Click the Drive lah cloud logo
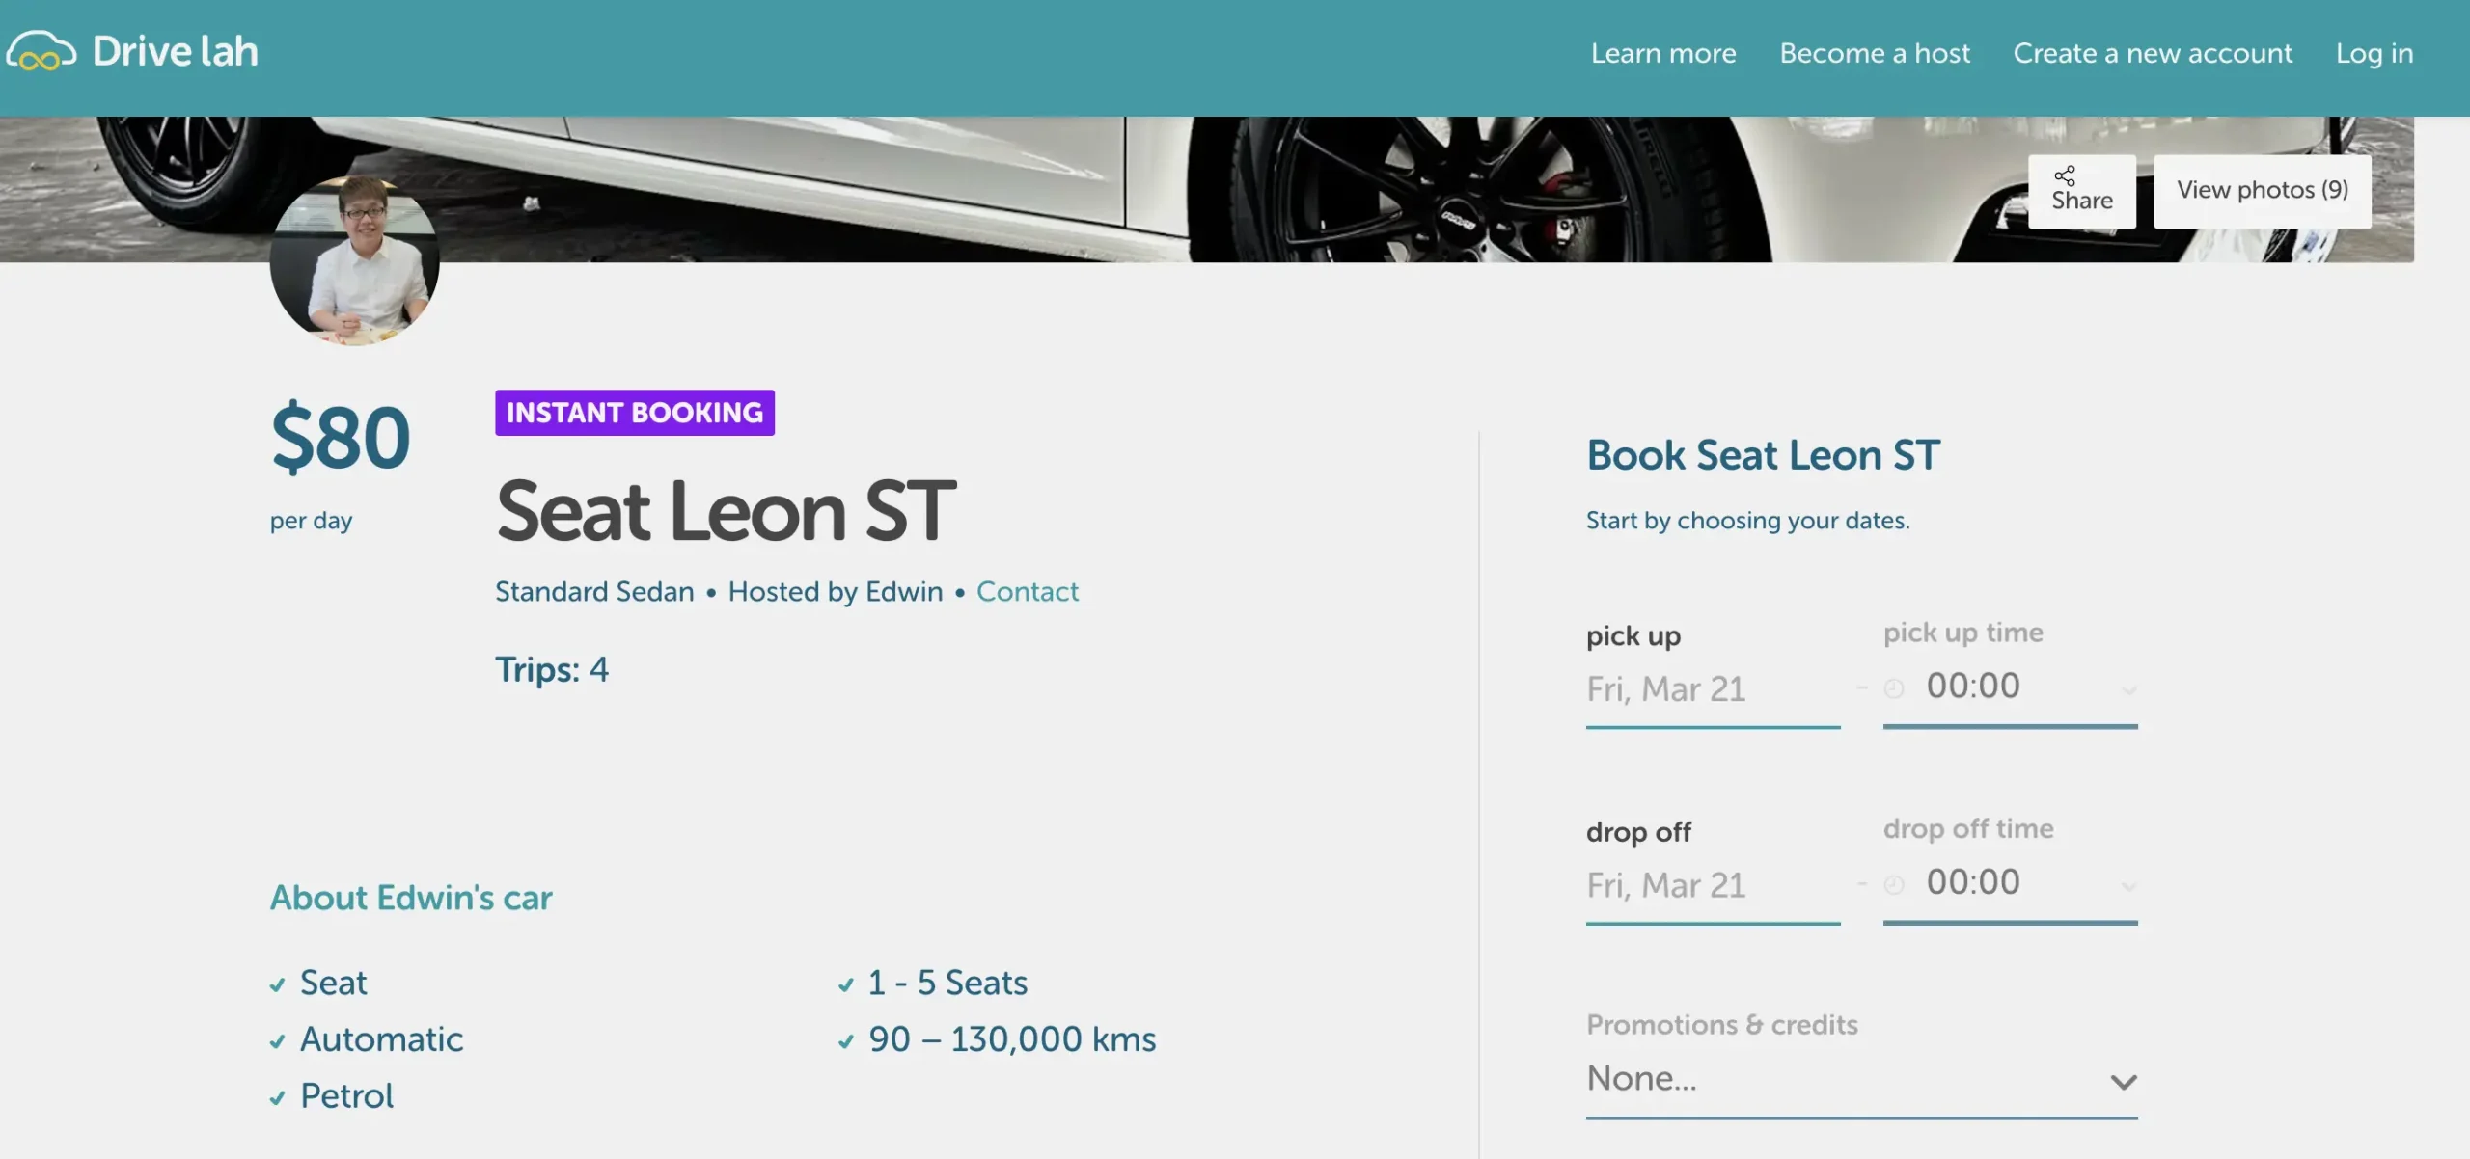The image size is (2470, 1159). 41,51
